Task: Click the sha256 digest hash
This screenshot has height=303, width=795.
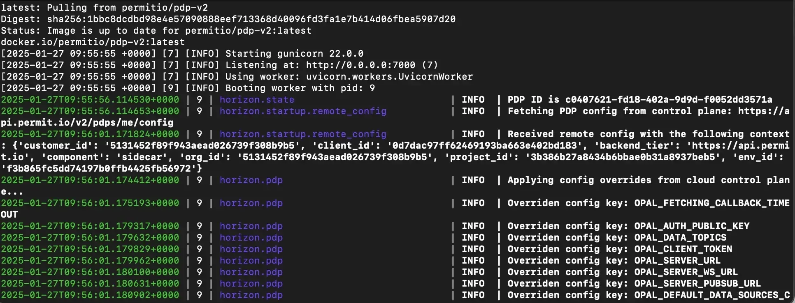Action: click(x=251, y=19)
